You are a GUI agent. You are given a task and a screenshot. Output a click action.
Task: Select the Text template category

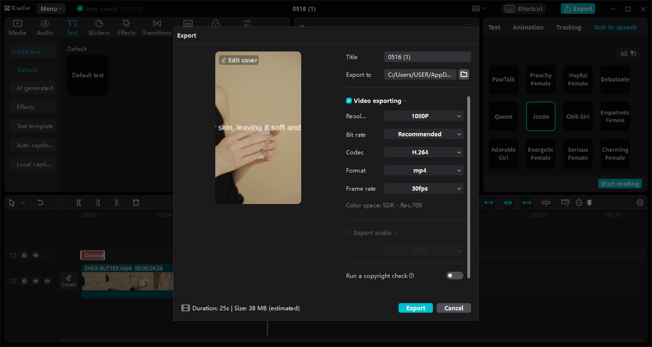33,126
